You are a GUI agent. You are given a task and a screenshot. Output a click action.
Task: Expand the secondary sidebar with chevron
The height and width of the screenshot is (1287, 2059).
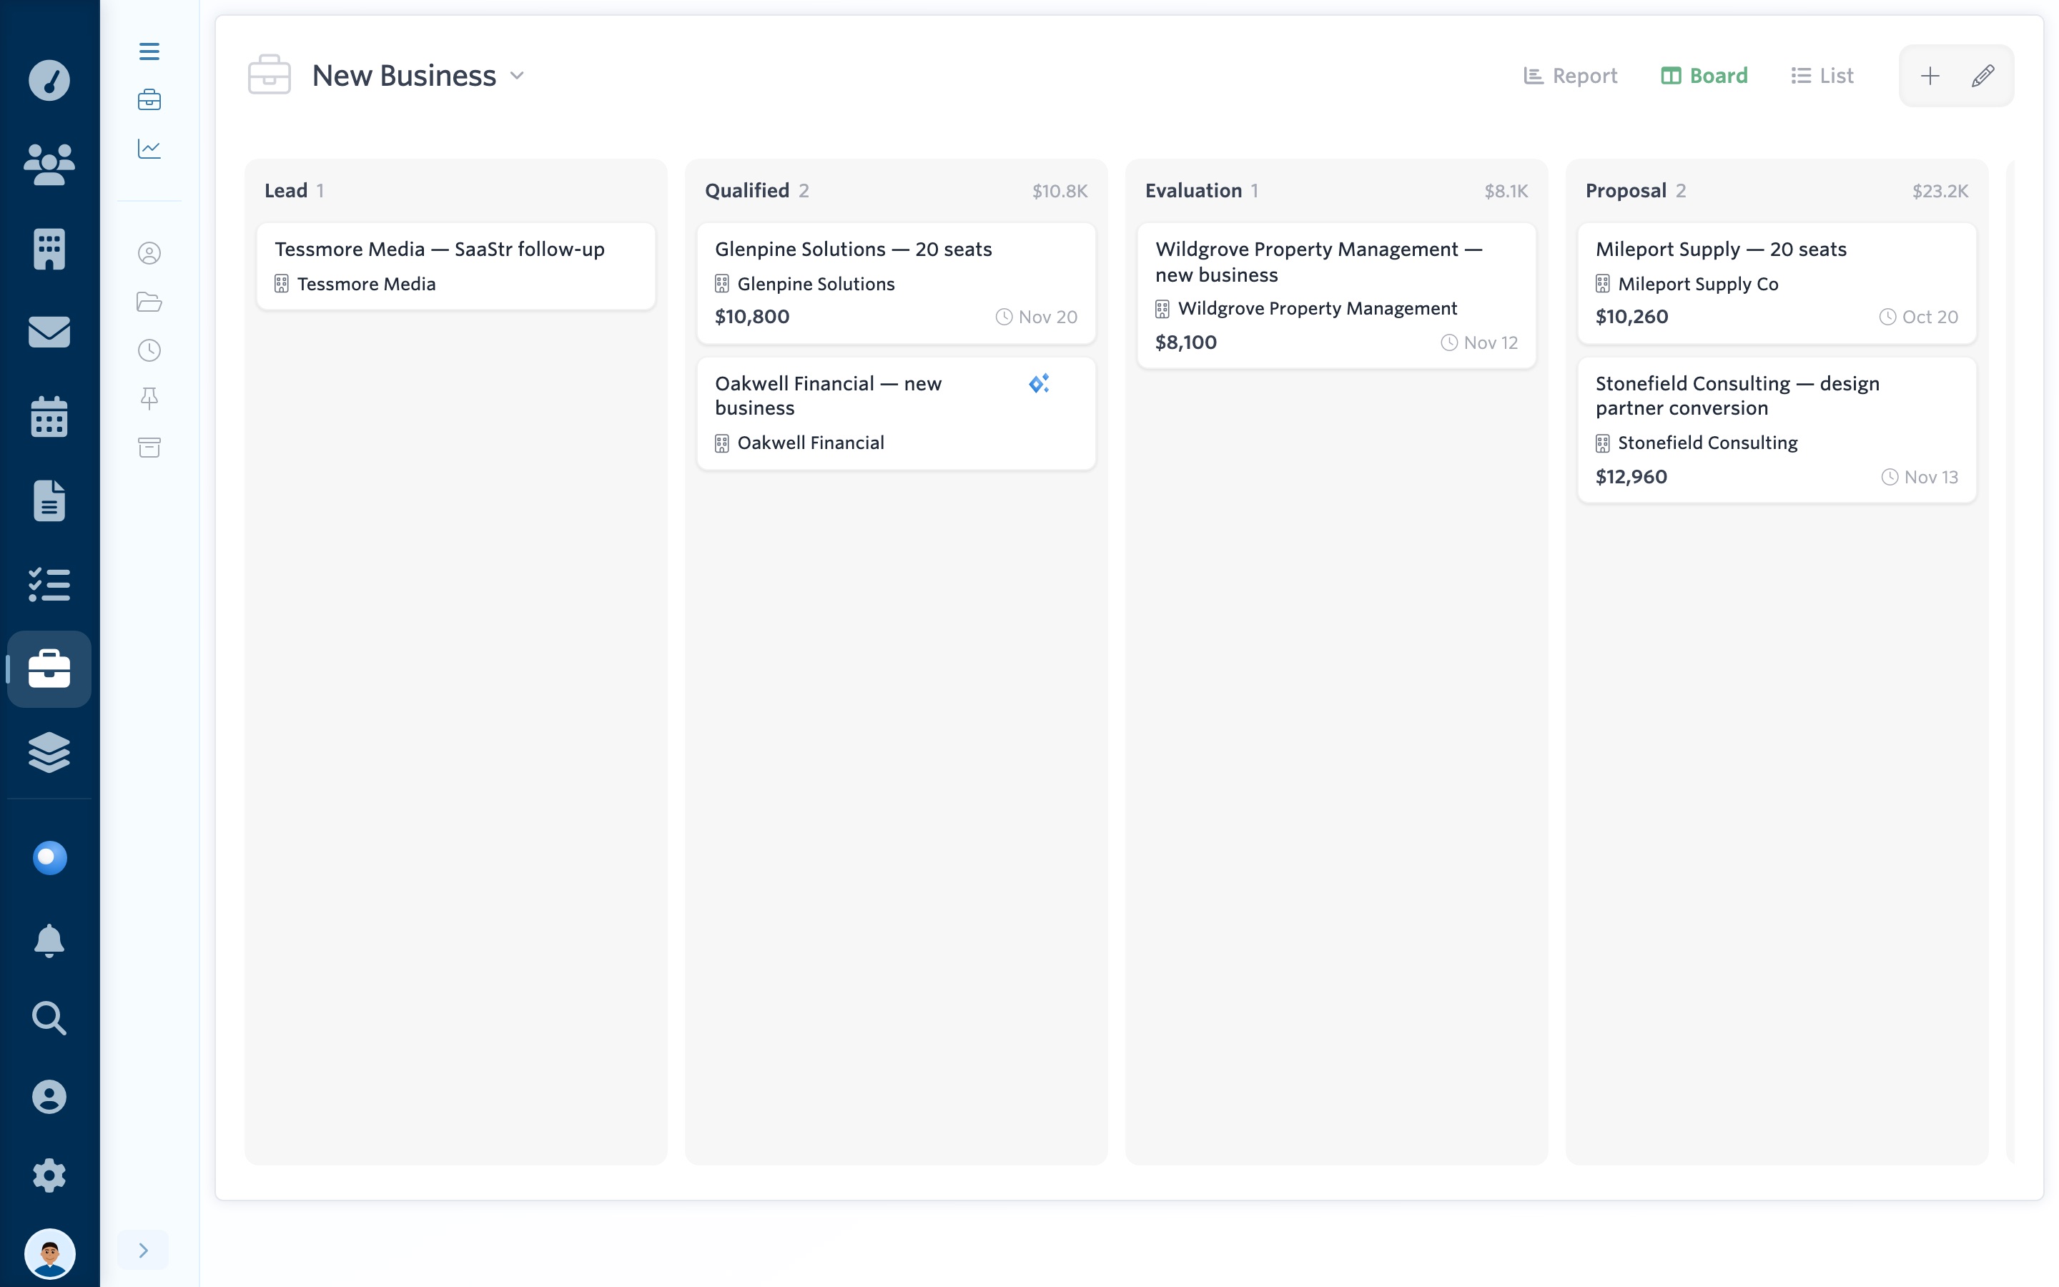pos(143,1250)
